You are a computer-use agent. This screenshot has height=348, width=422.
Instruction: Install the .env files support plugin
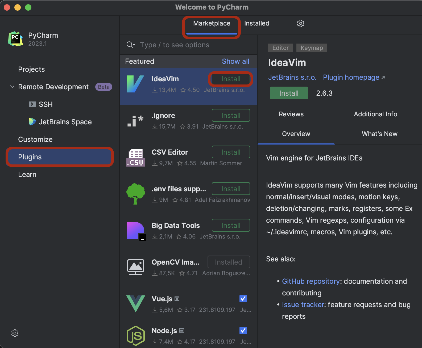pyautogui.click(x=231, y=189)
